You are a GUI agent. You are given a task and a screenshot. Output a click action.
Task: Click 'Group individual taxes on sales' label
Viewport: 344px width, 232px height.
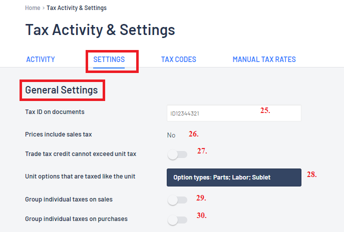[69, 199]
